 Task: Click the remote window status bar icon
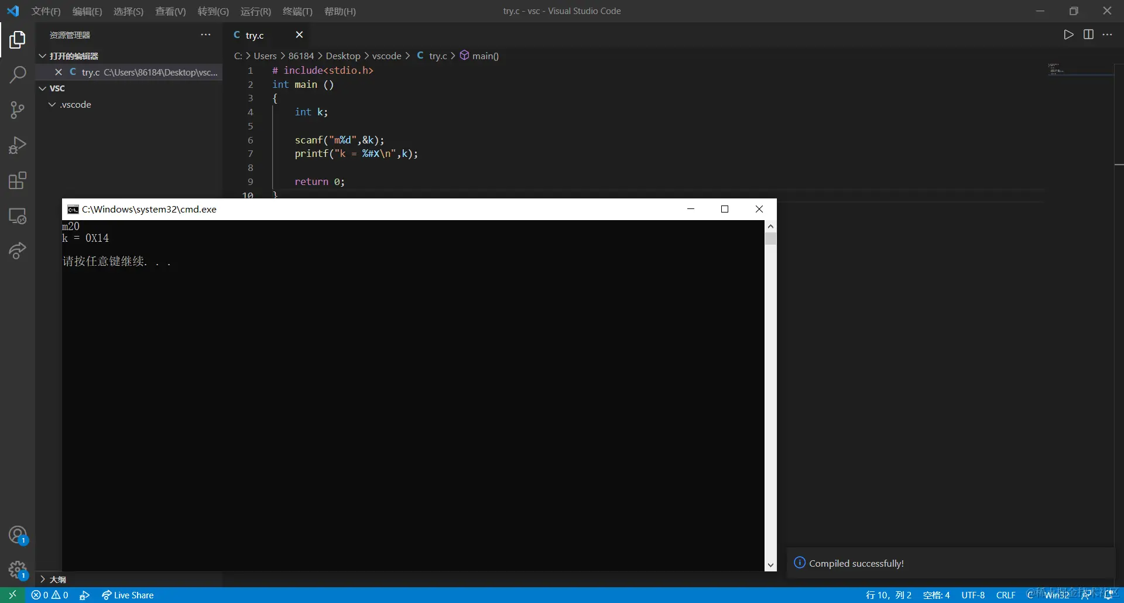pos(12,595)
